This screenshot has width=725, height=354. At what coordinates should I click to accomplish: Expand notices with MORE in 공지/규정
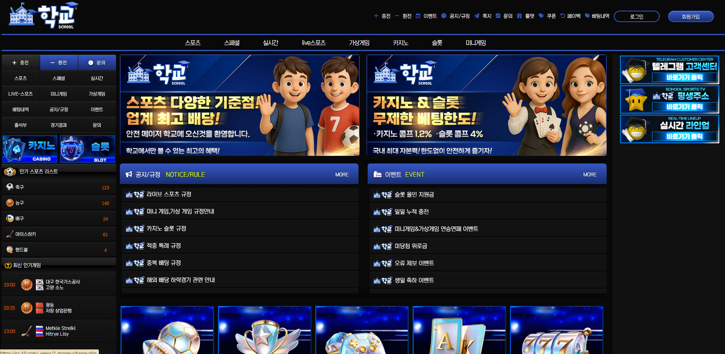click(x=342, y=175)
